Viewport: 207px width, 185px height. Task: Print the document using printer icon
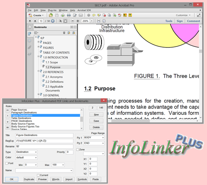point(69,15)
